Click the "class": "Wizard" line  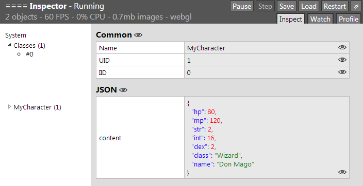coord(217,156)
